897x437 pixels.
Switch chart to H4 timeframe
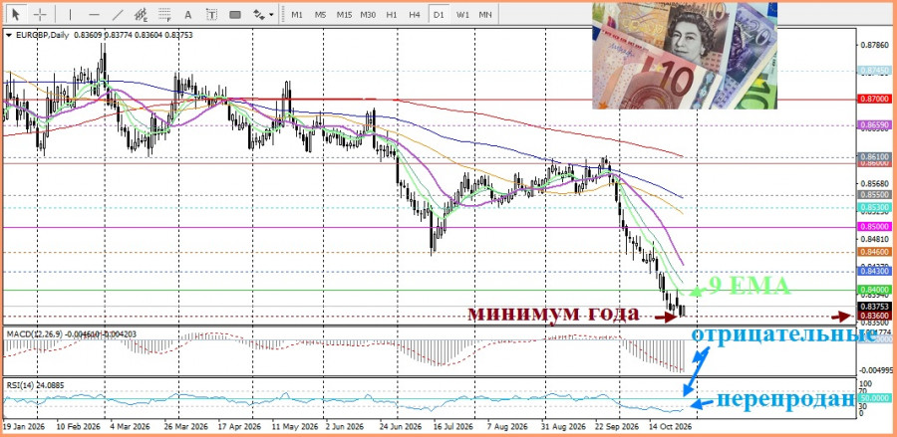coord(415,14)
